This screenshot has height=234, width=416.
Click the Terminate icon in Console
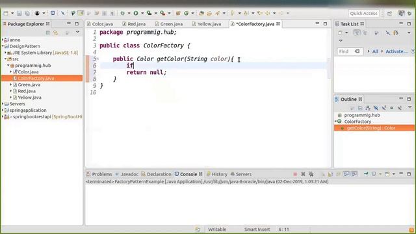pos(295,174)
